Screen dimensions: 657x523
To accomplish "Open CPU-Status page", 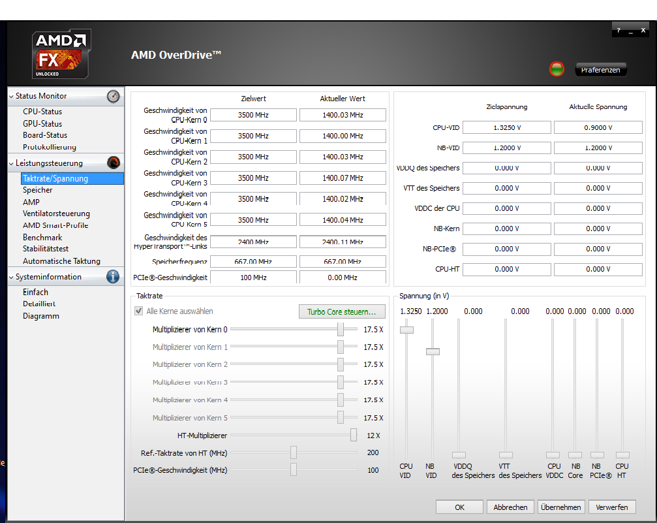I will tap(42, 112).
